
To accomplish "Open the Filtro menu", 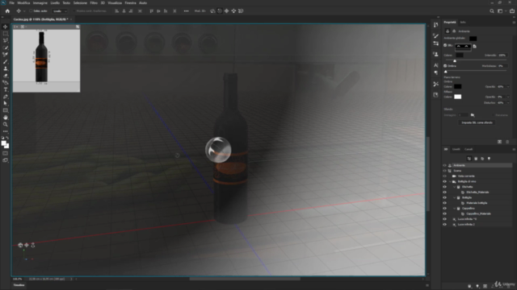I will [94, 2].
